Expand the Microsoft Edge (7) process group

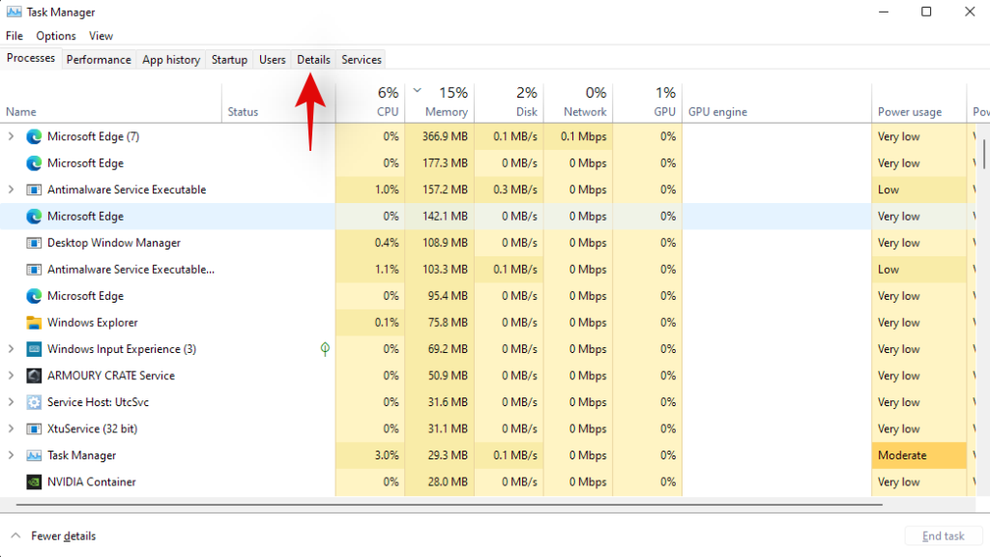[12, 137]
